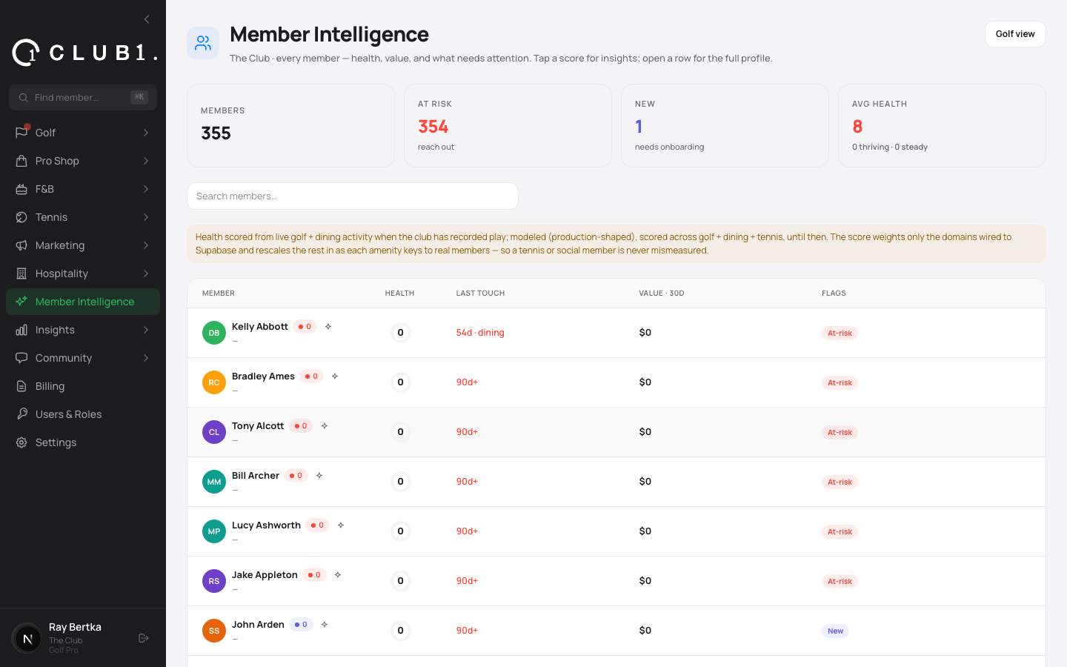Open the Billing page
This screenshot has width=1067, height=667.
tap(83, 386)
